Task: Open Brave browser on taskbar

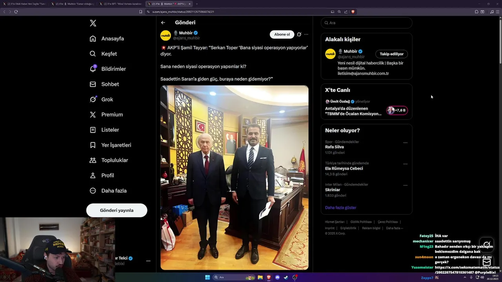Action: point(269,277)
